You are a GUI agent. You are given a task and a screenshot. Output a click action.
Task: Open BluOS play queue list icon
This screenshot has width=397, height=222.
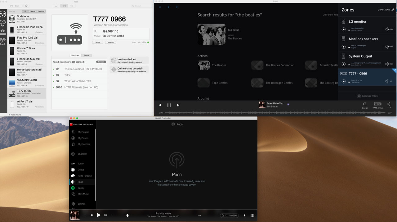(x=252, y=215)
